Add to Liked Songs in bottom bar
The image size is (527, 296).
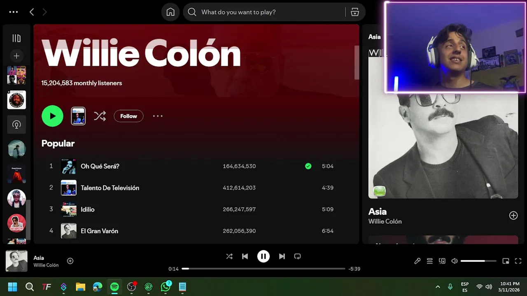coord(70,261)
